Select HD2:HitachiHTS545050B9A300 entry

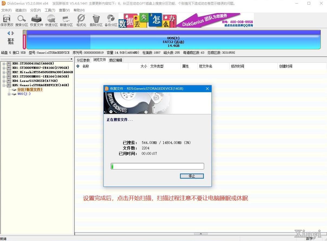[42, 72]
